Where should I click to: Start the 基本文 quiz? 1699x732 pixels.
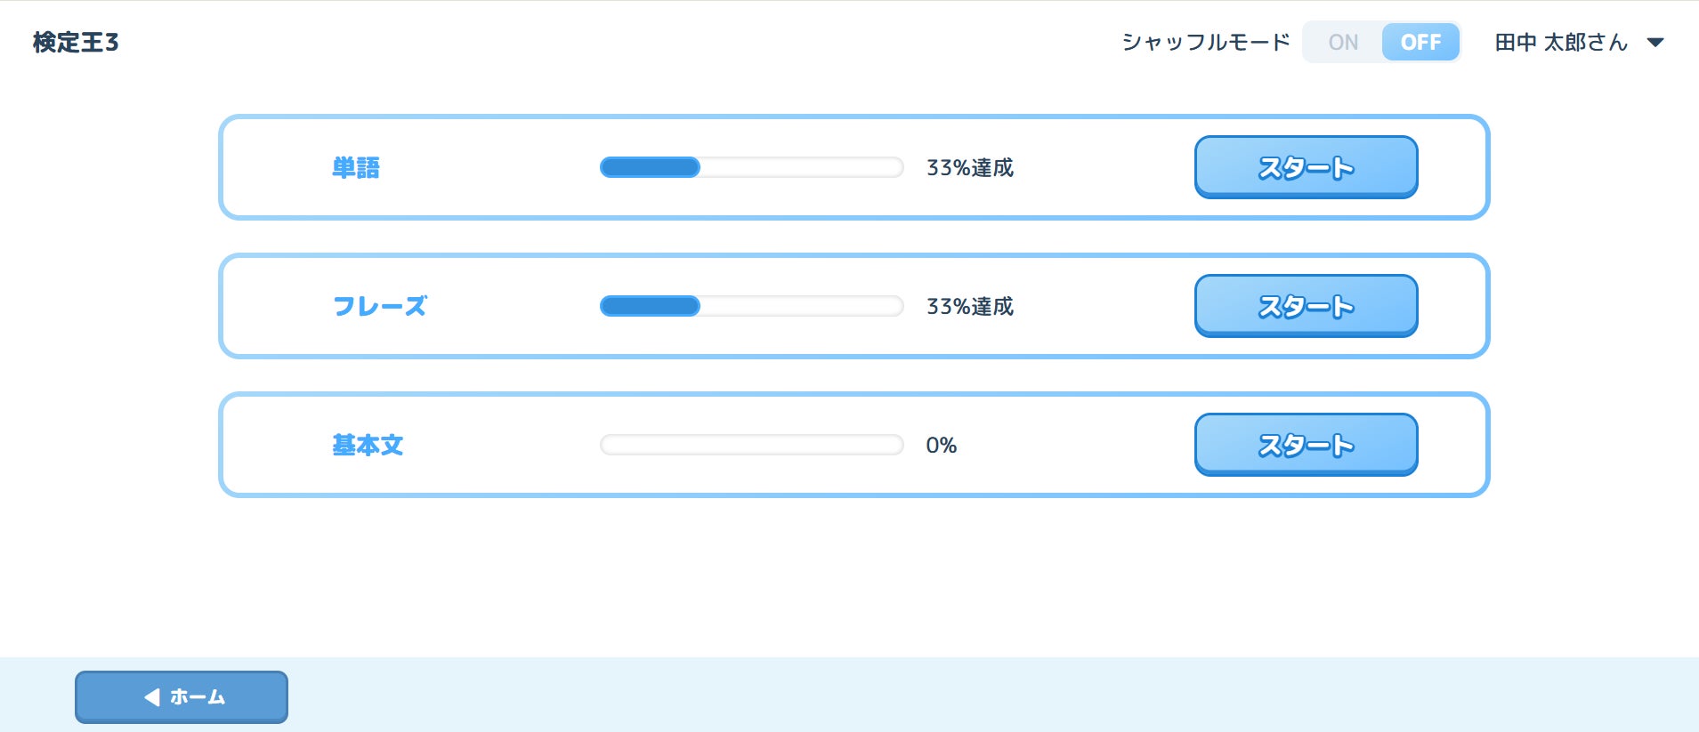pyautogui.click(x=1306, y=445)
